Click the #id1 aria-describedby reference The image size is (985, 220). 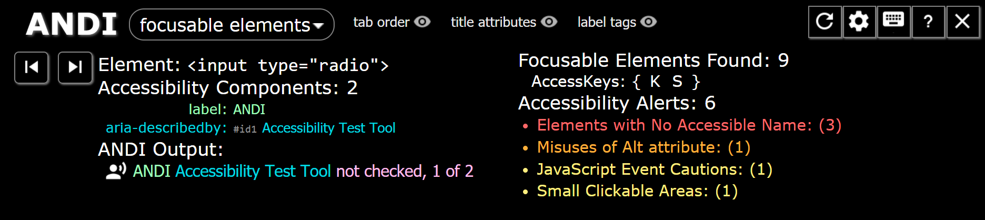point(245,129)
